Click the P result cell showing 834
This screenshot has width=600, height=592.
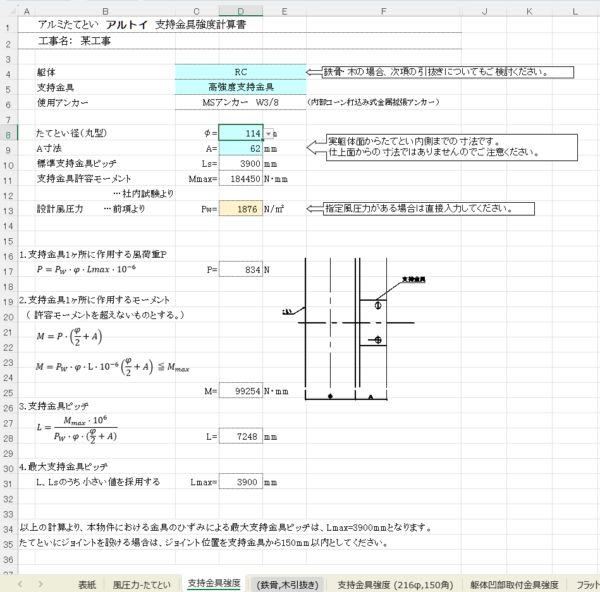point(241,269)
